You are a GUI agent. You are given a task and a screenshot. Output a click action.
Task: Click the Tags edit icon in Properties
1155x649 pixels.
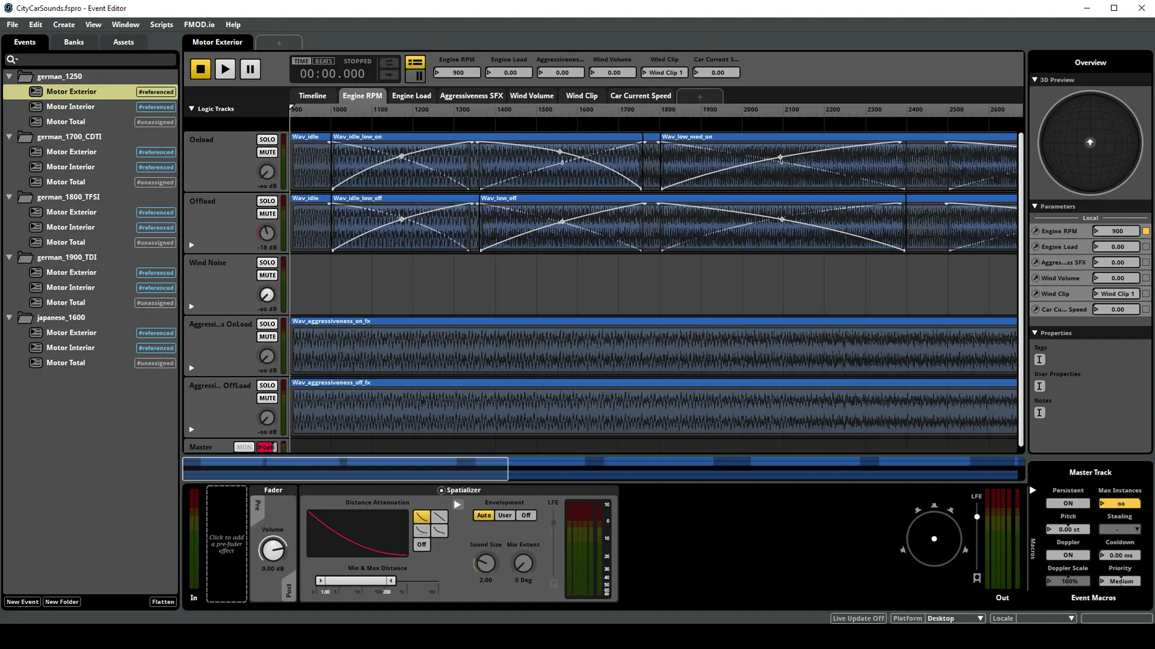(1039, 360)
